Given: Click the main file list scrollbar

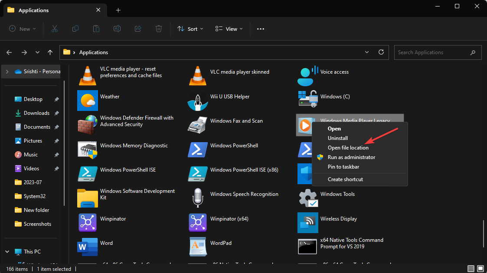Looking at the screenshot, I should (483, 234).
